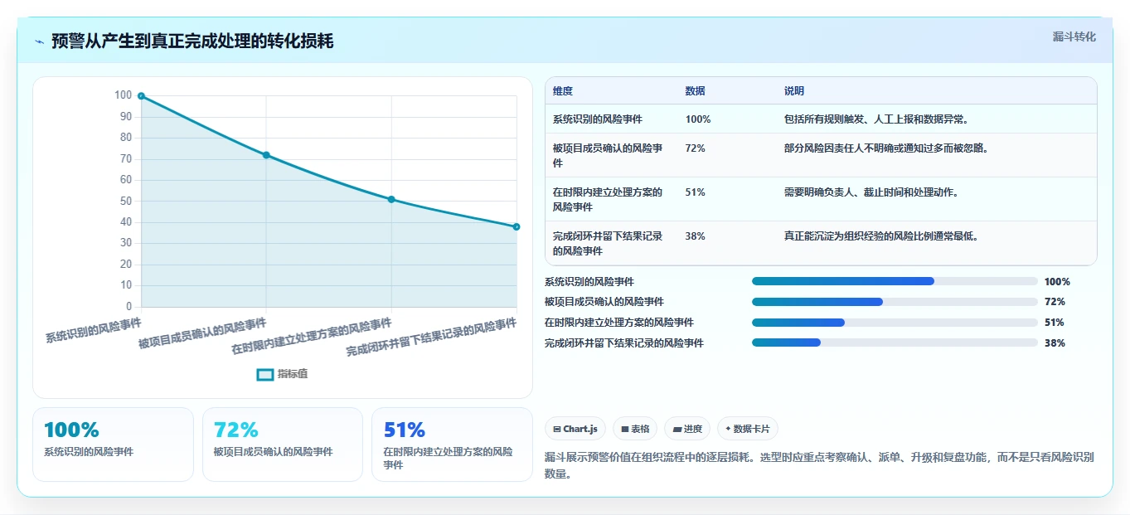
Task: Click the chart data point at 51
Action: (391, 199)
